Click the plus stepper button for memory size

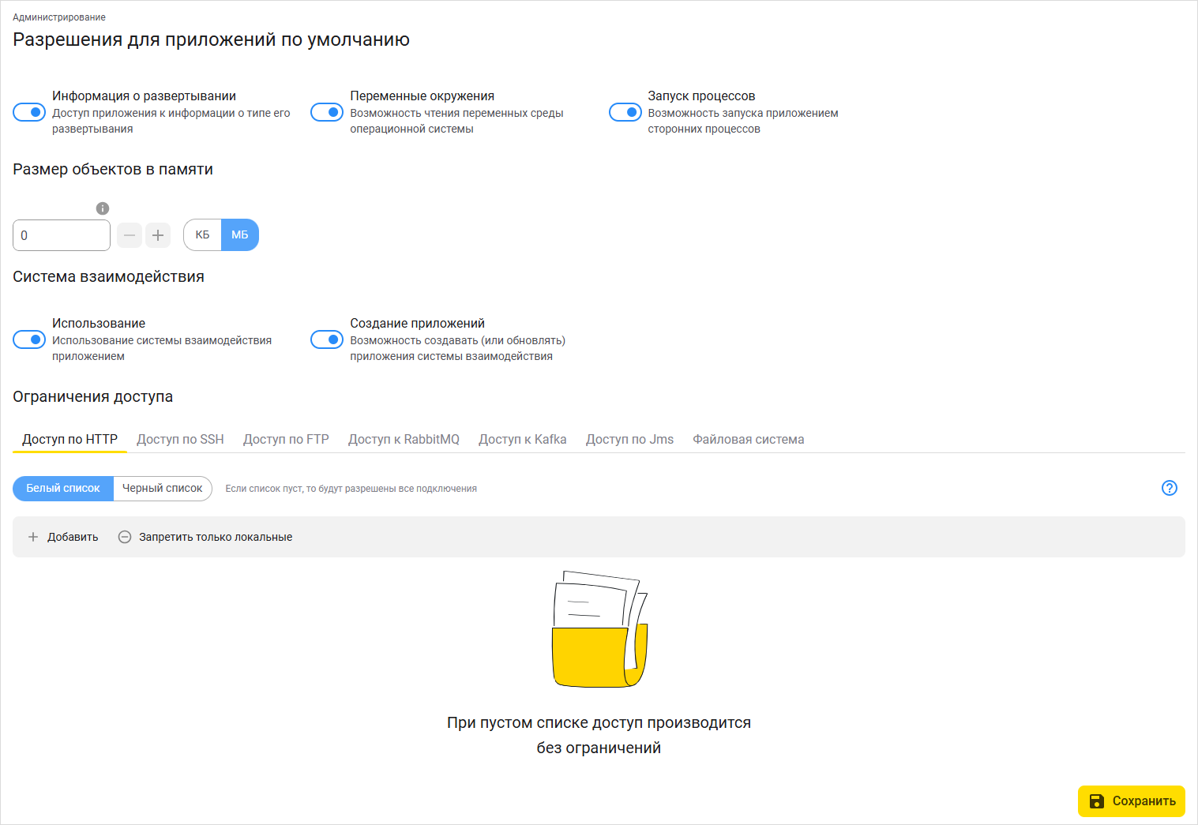pyautogui.click(x=158, y=235)
